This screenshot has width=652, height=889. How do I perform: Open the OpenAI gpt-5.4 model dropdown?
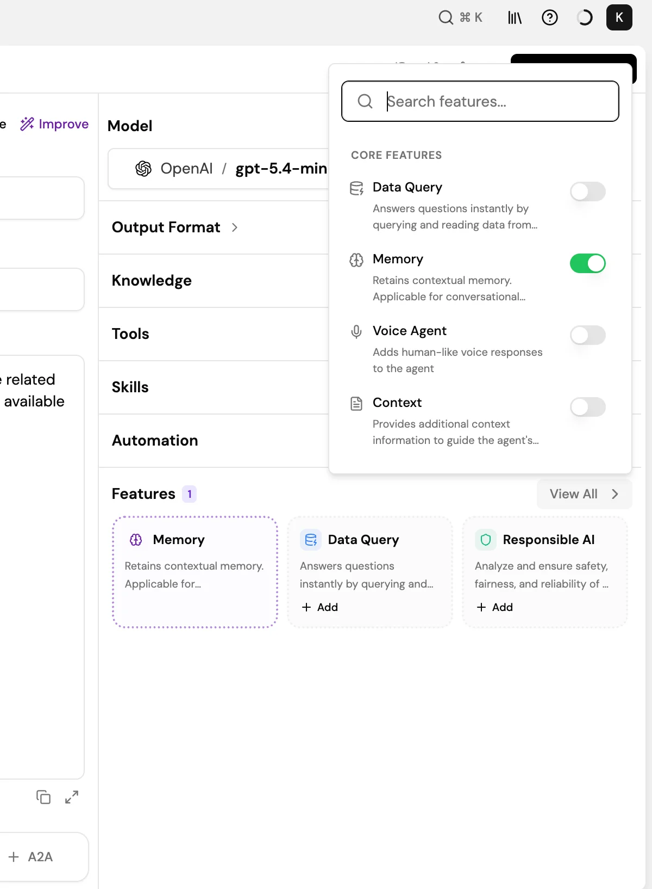pyautogui.click(x=218, y=169)
